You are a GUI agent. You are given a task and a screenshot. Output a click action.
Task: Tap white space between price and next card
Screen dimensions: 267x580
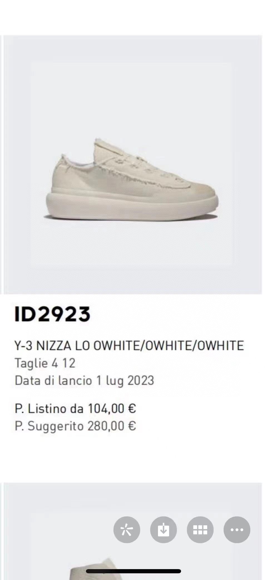pyautogui.click(x=133, y=458)
